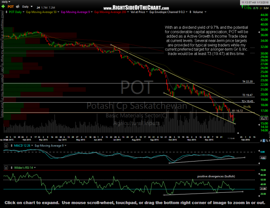Click the up-down arrows icon before Volume
Viewport: 270px width, 208px height.
point(190,12)
